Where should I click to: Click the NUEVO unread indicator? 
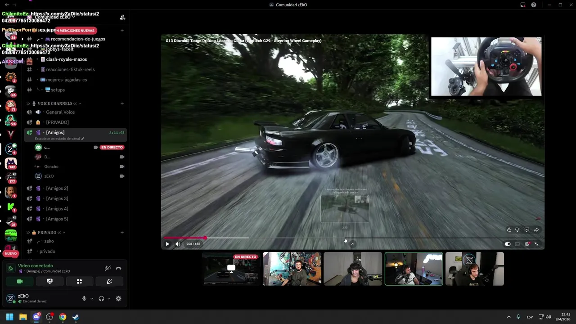pos(10,253)
